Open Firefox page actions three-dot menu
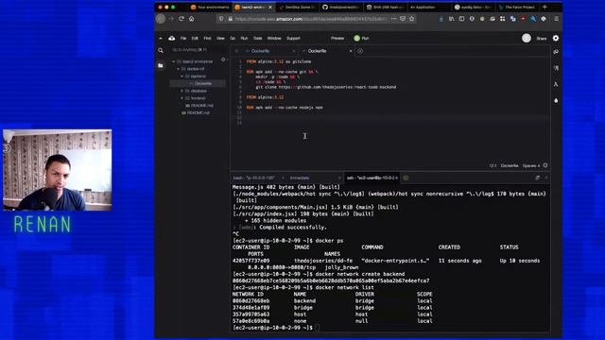 point(393,19)
